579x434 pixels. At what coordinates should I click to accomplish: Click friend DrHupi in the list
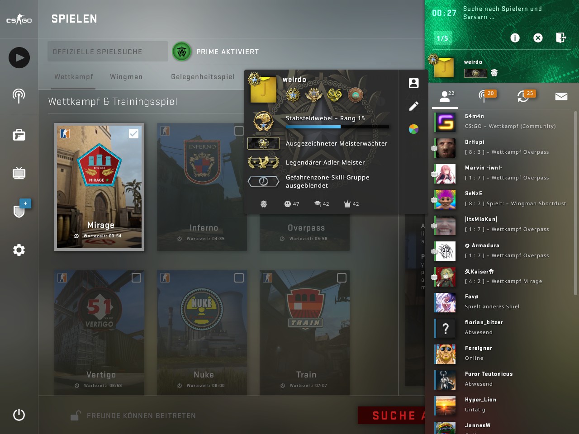click(x=501, y=147)
